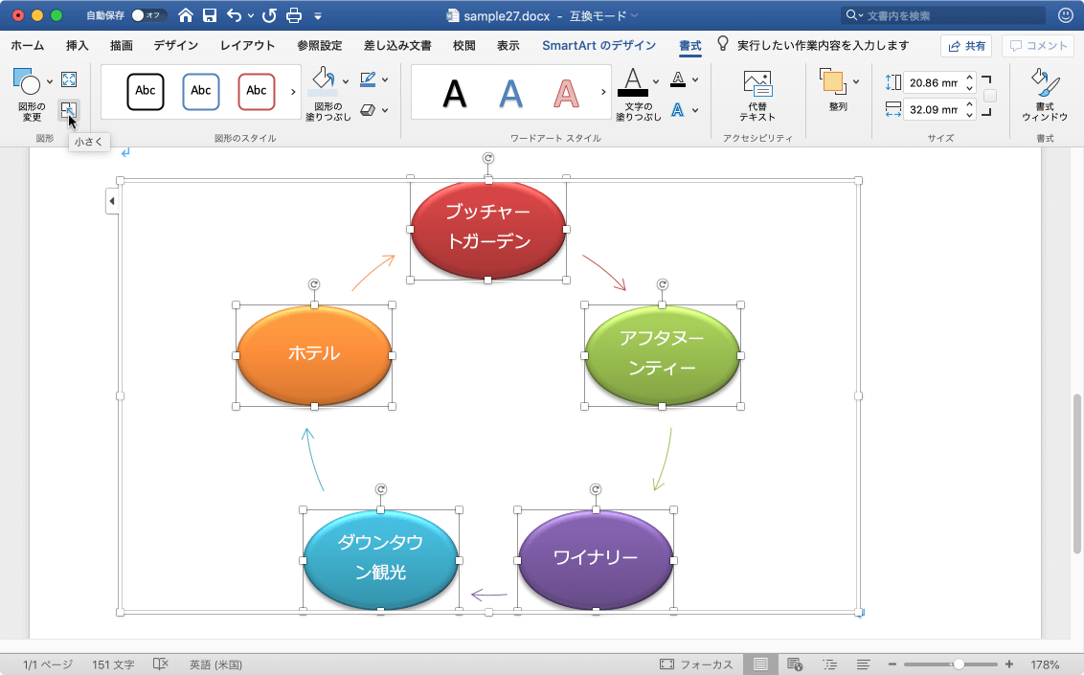
Task: Apply the black WordArt A style
Action: pyautogui.click(x=454, y=93)
